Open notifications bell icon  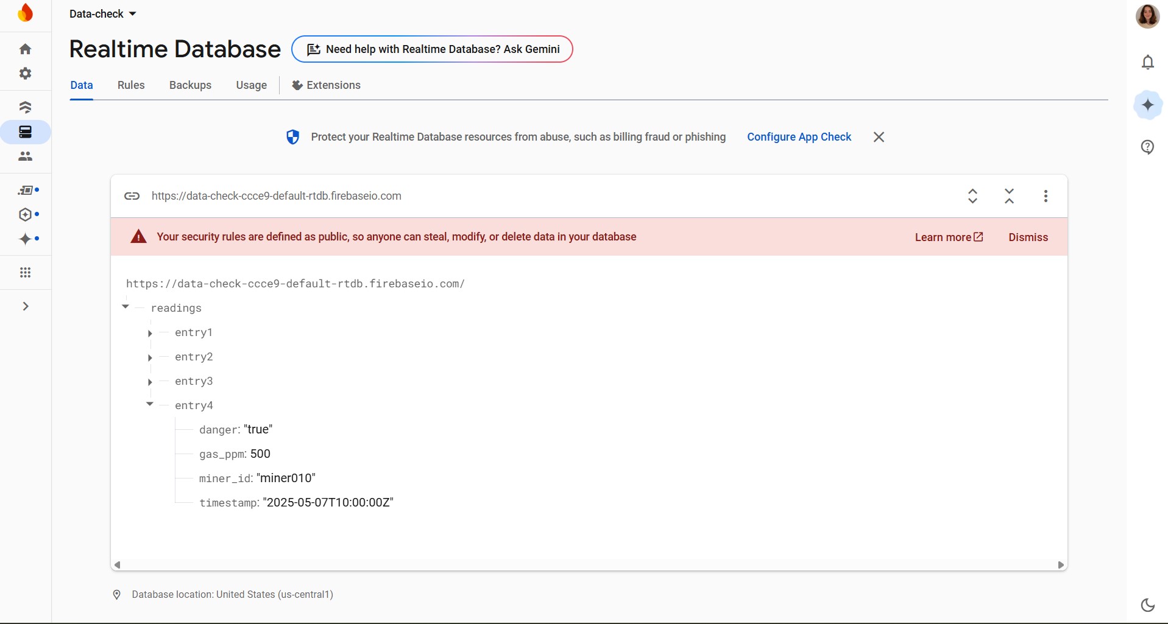click(x=1148, y=62)
